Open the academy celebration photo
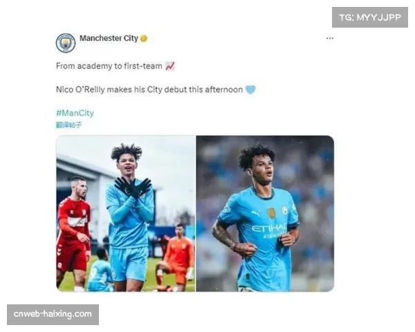The height and width of the screenshot is (332, 415). [125, 214]
